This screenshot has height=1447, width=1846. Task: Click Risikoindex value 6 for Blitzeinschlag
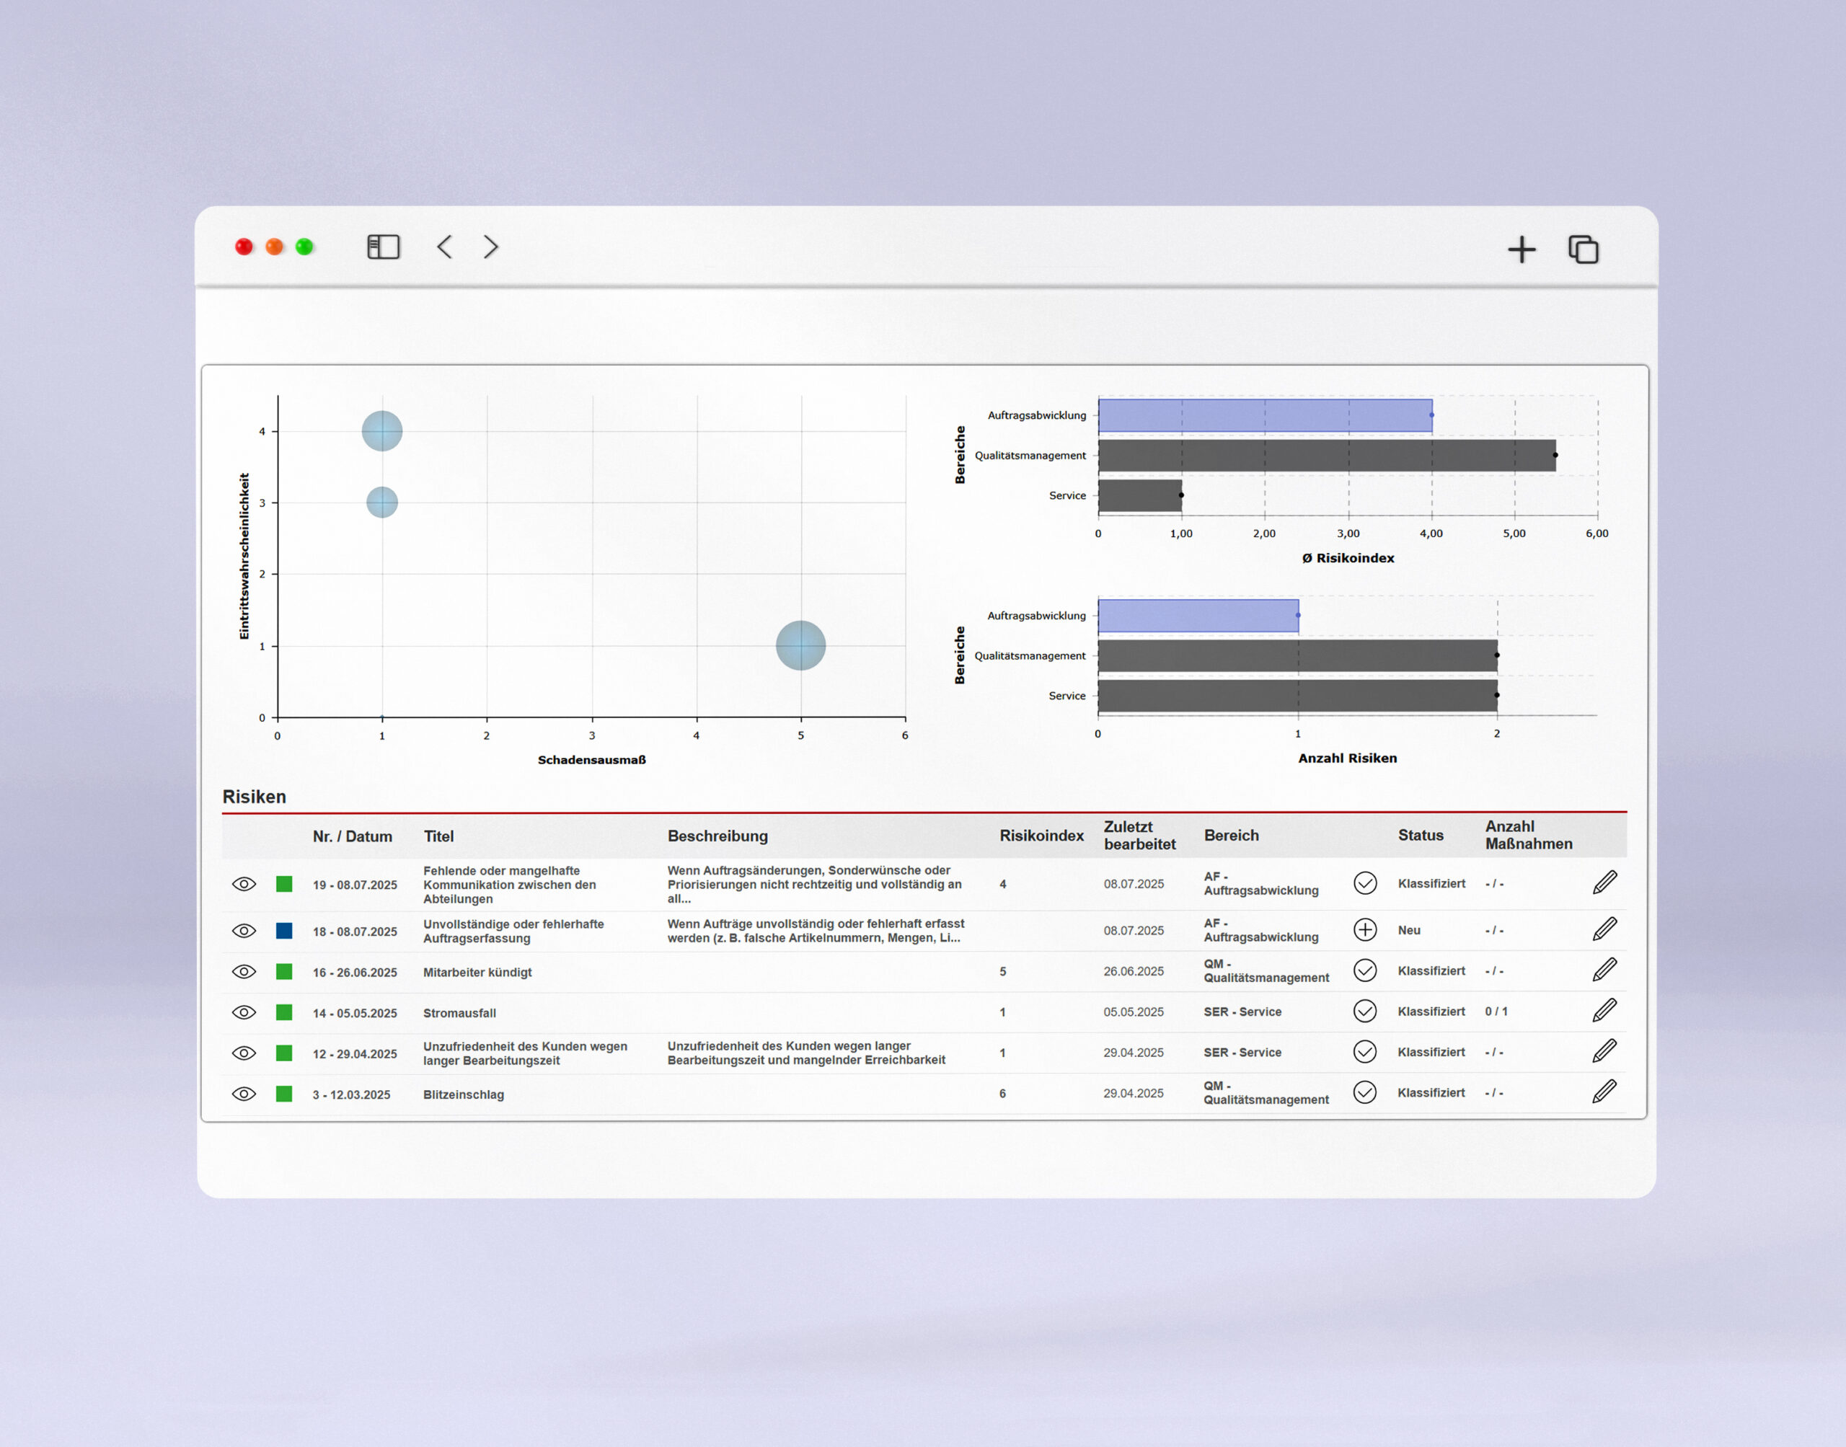click(x=1002, y=1094)
